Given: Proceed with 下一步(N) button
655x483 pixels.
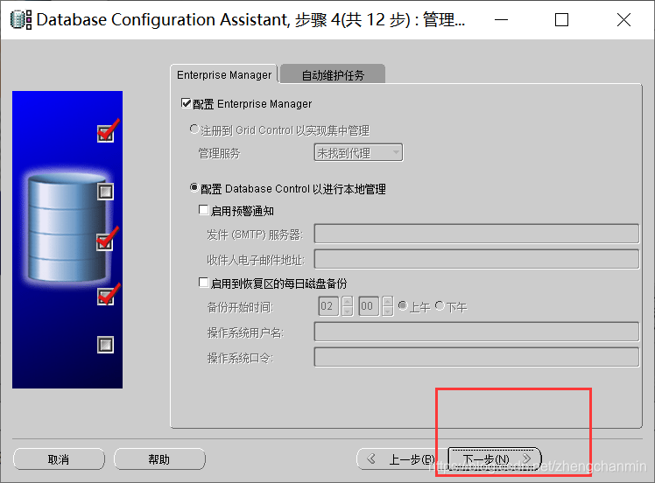Looking at the screenshot, I should (495, 459).
